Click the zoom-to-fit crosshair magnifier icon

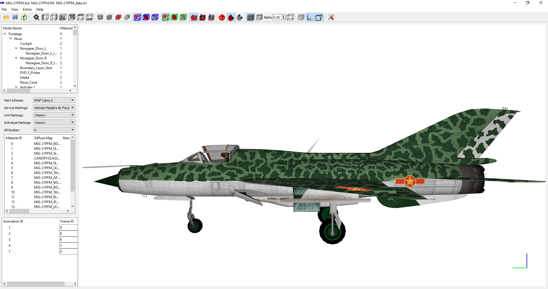coord(36,17)
